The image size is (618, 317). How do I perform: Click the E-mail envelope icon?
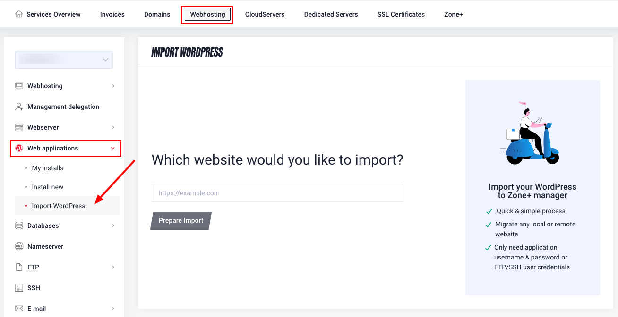(19, 309)
